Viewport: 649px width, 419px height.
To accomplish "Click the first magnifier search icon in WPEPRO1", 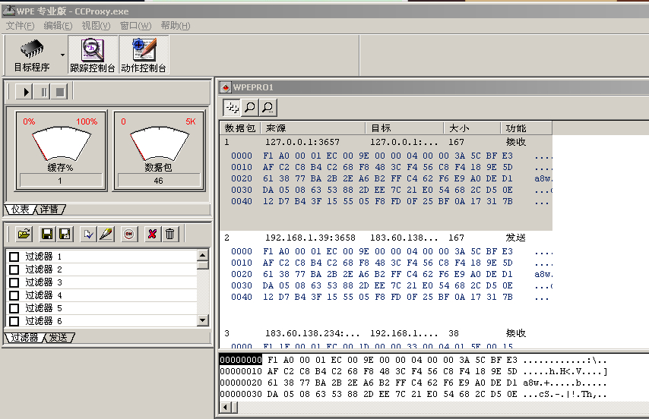I will click(x=249, y=108).
